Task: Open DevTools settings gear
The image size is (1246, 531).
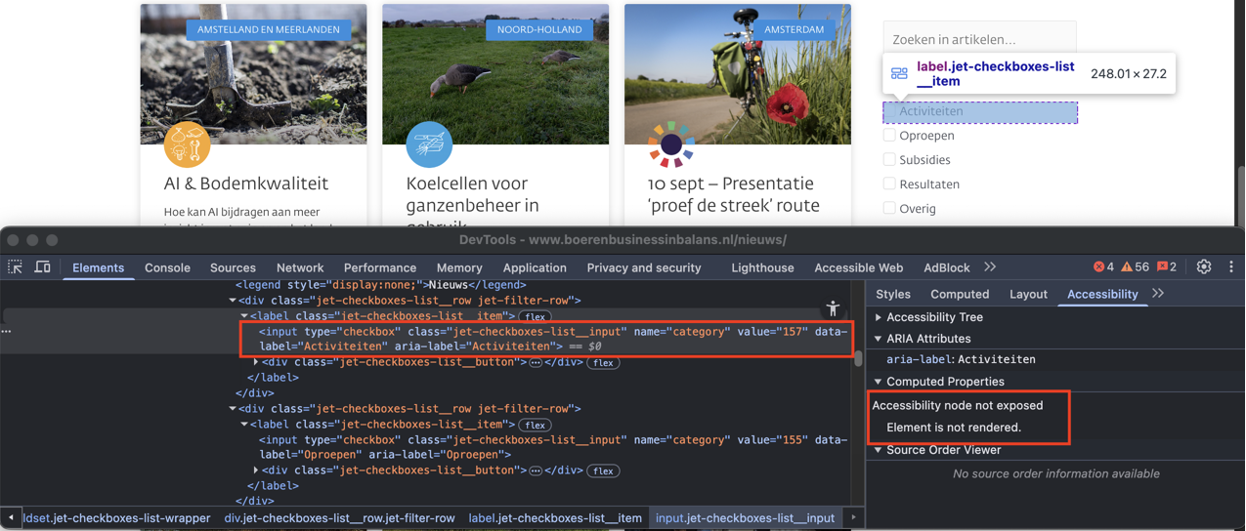Action: [1204, 267]
